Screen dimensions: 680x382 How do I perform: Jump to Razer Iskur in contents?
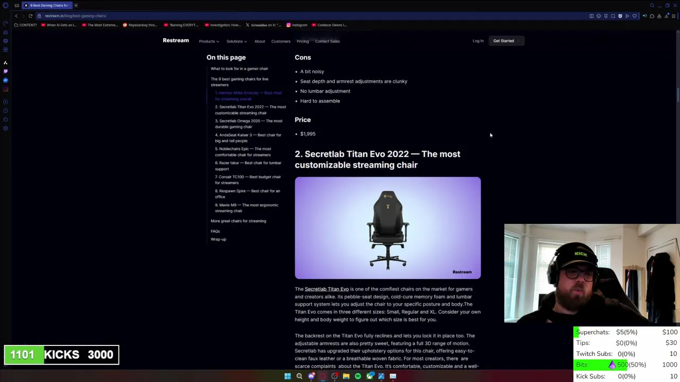point(248,166)
